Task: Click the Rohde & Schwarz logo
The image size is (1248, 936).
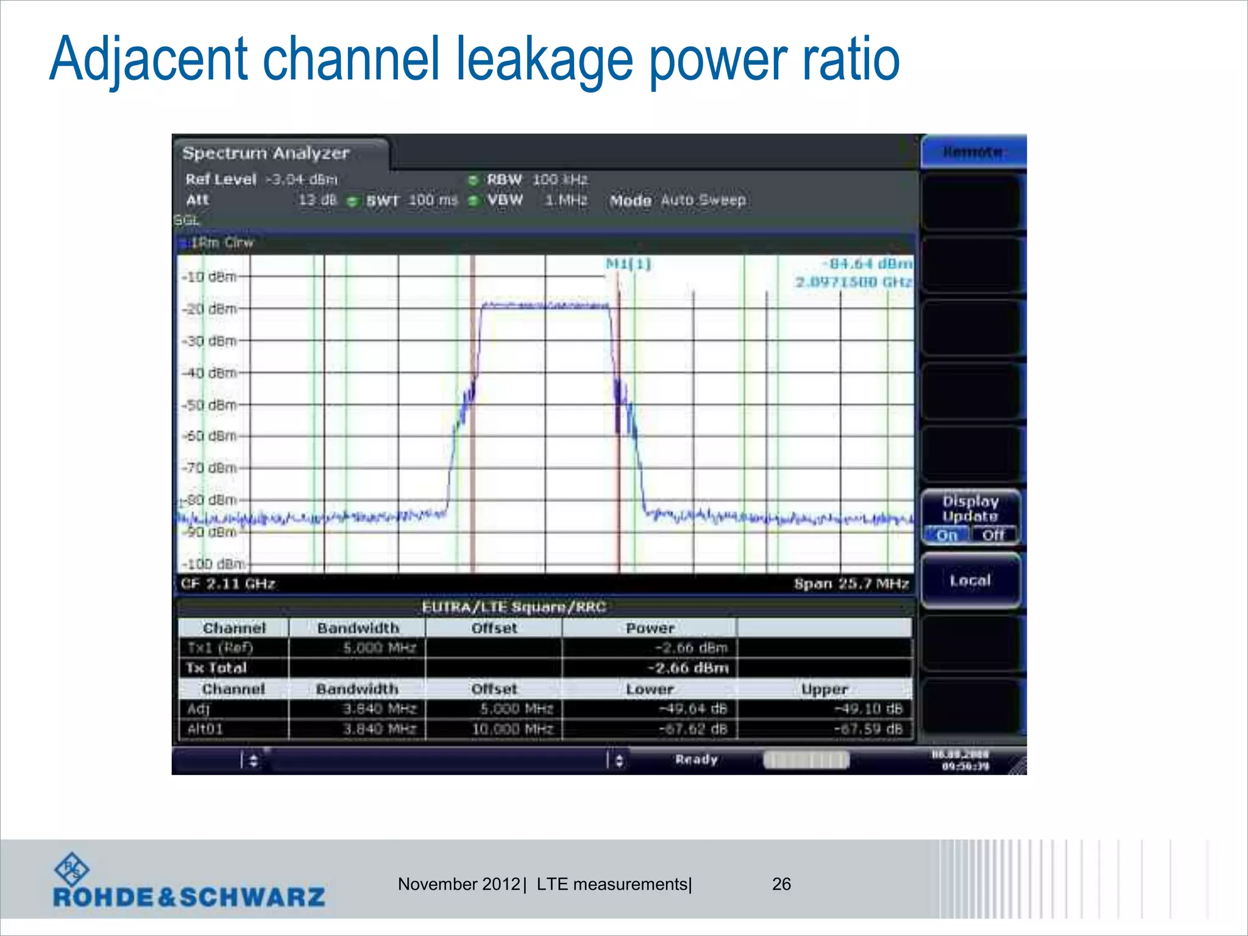Action: pyautogui.click(x=189, y=881)
